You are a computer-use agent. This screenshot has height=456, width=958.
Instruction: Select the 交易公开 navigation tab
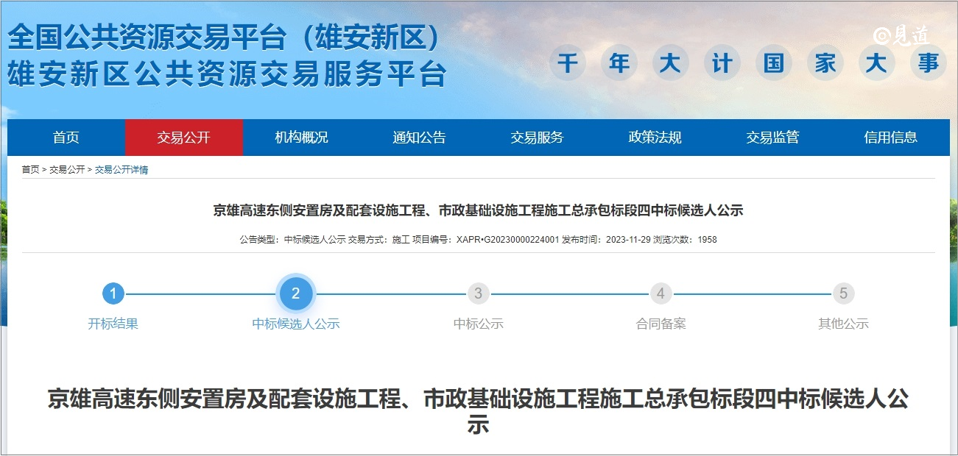[x=184, y=138]
